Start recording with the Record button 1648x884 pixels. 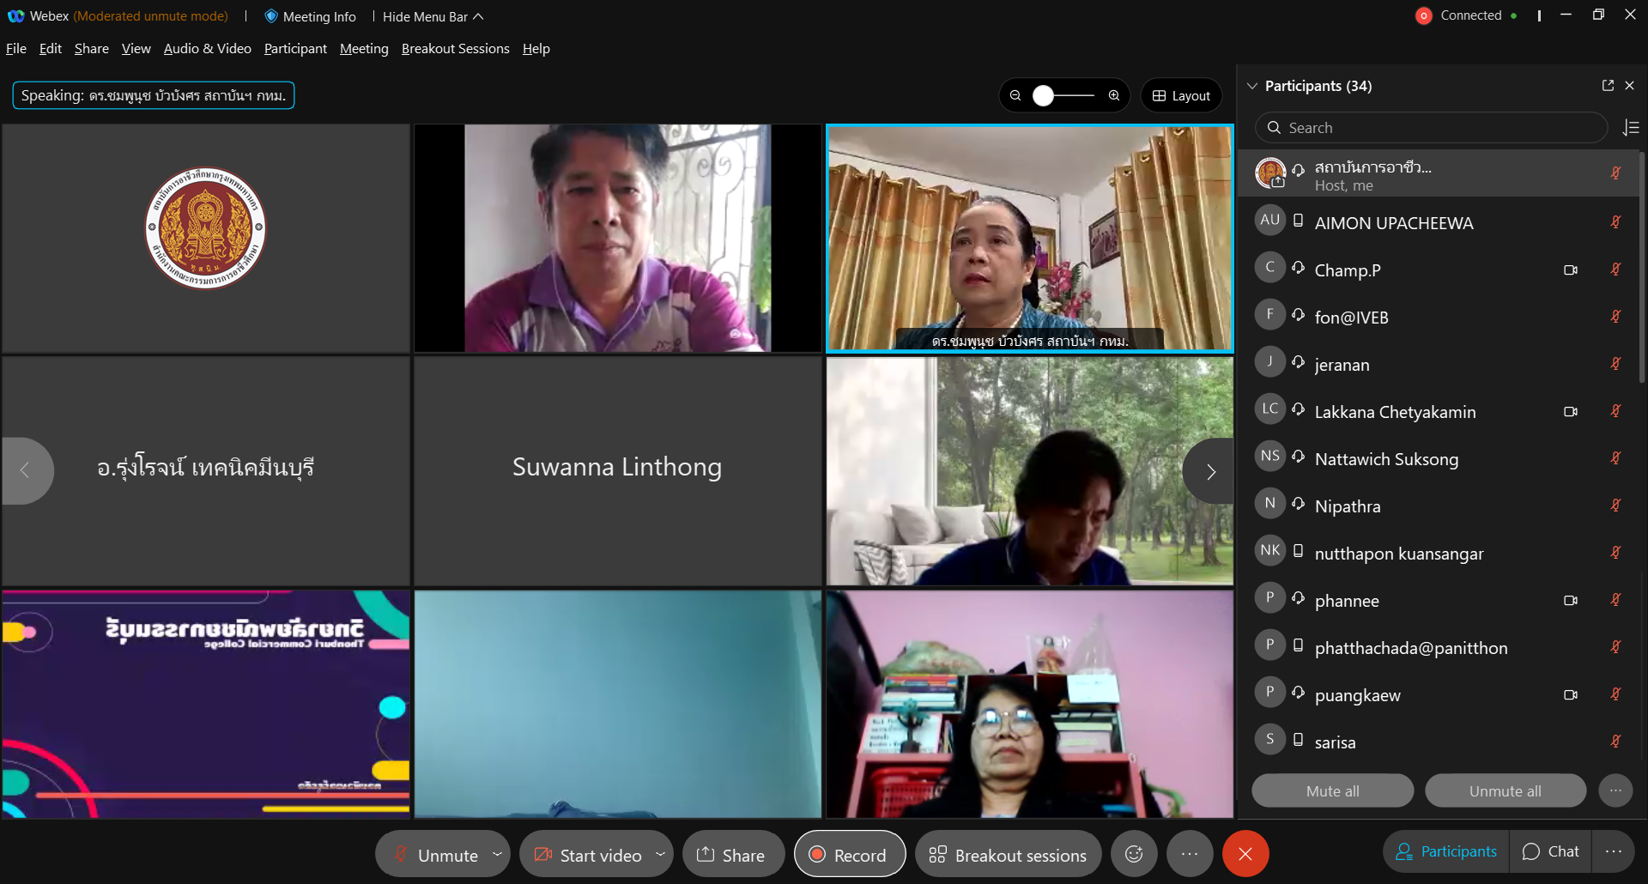click(x=849, y=855)
